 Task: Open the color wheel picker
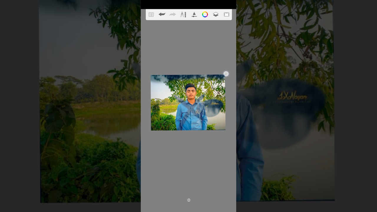(x=205, y=14)
